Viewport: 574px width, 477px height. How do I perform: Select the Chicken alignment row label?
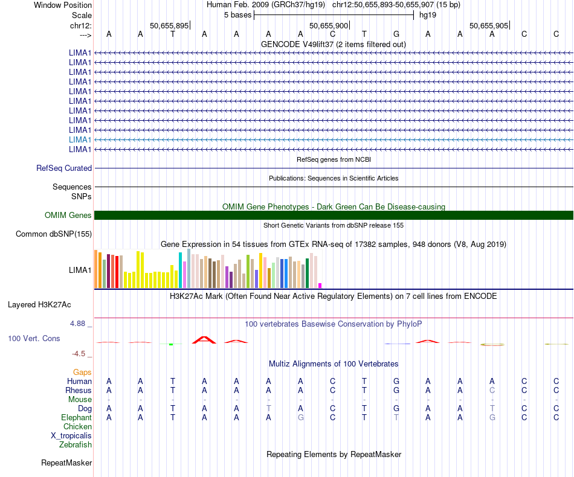[x=77, y=426]
